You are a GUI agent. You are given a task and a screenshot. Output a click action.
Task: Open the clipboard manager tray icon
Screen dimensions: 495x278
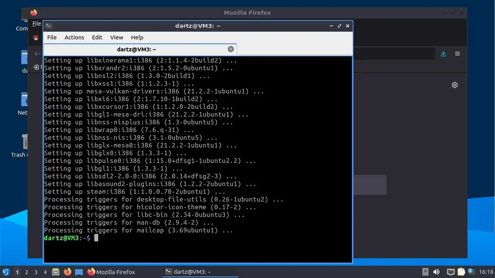(x=461, y=272)
